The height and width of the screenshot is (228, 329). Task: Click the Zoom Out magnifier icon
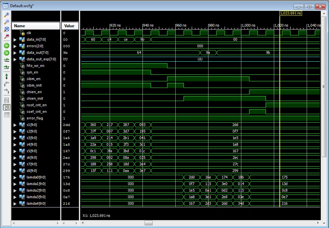point(7,22)
